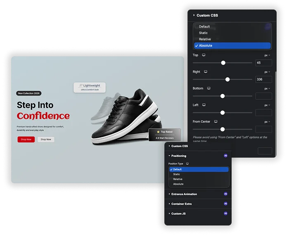Click the Top offset slider handle
Image resolution: width=289 pixels, height=235 pixels.
point(223,63)
